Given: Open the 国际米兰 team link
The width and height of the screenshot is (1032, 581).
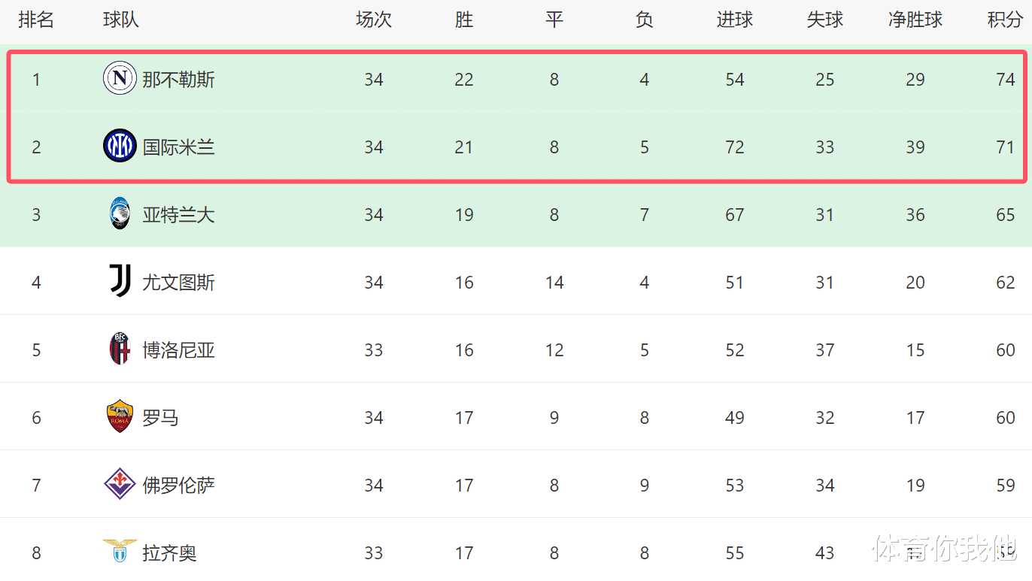Looking at the screenshot, I should 179,147.
